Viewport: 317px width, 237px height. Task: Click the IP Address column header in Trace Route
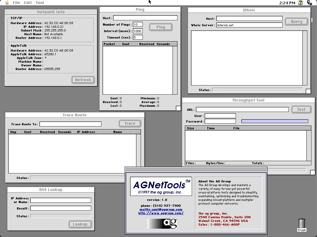tap(86, 132)
